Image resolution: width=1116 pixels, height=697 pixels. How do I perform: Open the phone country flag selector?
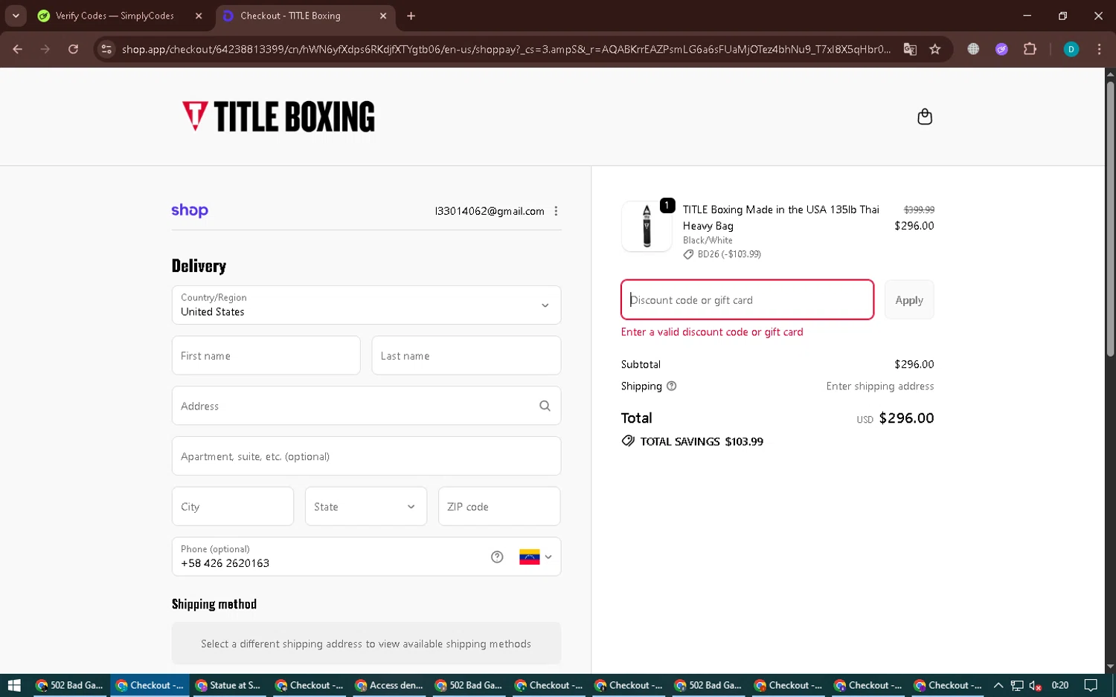click(536, 557)
